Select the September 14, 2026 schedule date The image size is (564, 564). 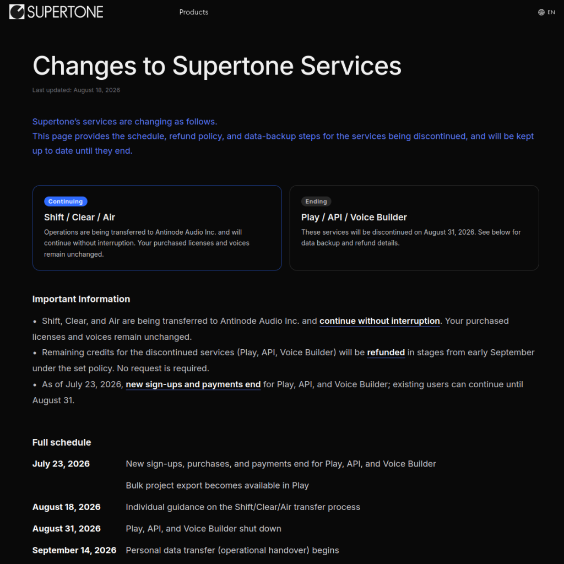point(74,550)
